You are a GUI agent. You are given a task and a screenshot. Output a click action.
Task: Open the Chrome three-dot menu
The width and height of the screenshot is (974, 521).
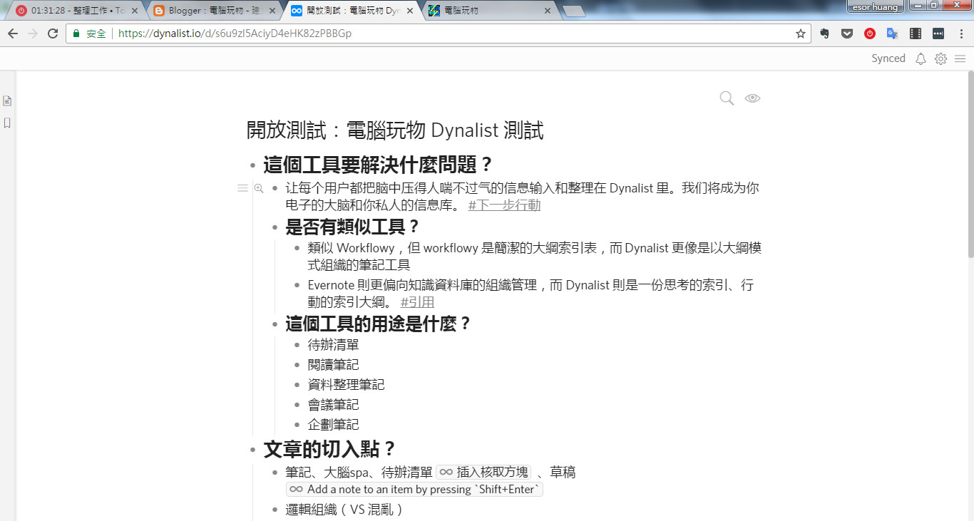pos(960,33)
